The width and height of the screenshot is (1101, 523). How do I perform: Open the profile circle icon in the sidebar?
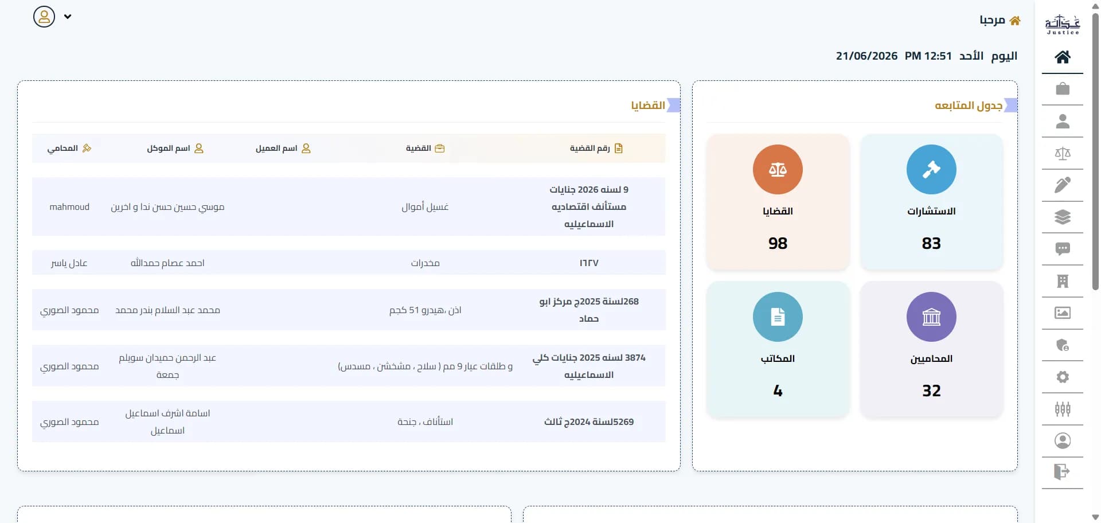tap(1063, 440)
